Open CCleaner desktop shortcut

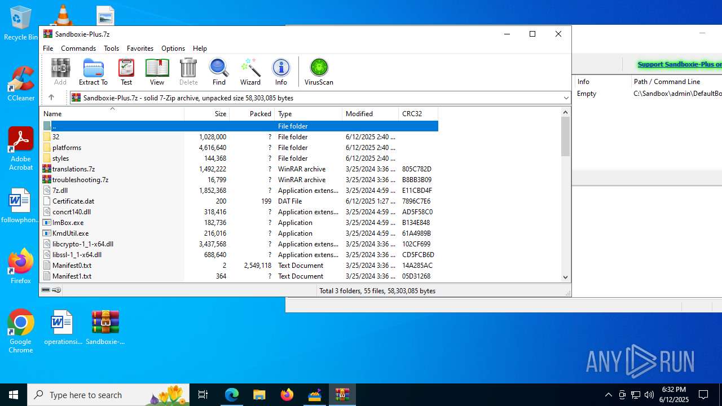[21, 83]
